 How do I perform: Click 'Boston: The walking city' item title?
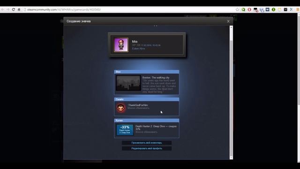[156, 77]
